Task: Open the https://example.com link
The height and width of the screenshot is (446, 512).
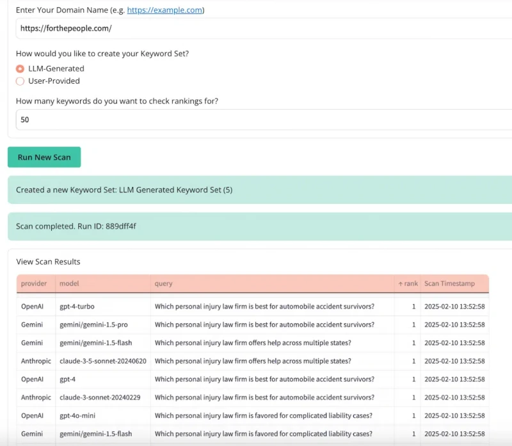Action: click(164, 10)
